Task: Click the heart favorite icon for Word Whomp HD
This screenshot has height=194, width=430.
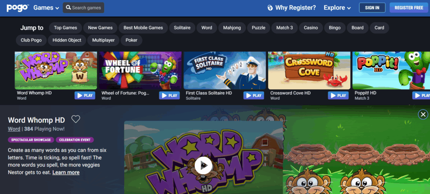Action: pyautogui.click(x=76, y=119)
